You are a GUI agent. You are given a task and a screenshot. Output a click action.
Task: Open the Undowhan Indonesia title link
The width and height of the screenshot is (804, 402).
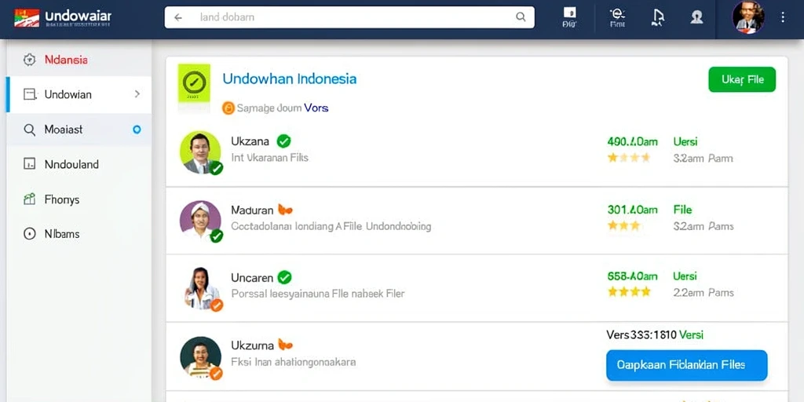[289, 79]
